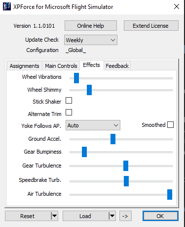Image resolution: width=185 pixels, height=227 pixels.
Task: Click the Reset button
Action: (x=28, y=216)
